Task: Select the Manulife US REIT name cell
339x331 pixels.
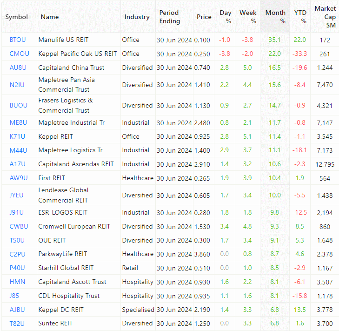Action: (x=63, y=40)
